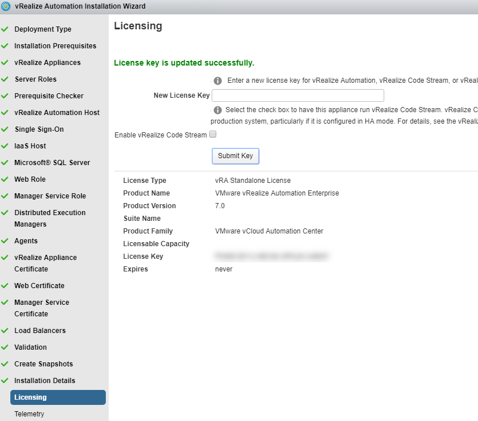Open the Telemetry step in sidebar
478x421 pixels.
click(x=29, y=414)
